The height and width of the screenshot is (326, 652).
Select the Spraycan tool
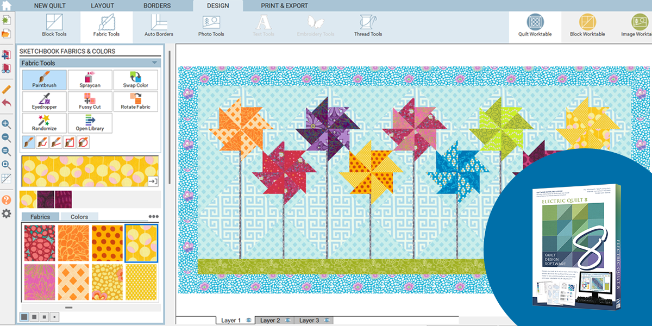89,80
